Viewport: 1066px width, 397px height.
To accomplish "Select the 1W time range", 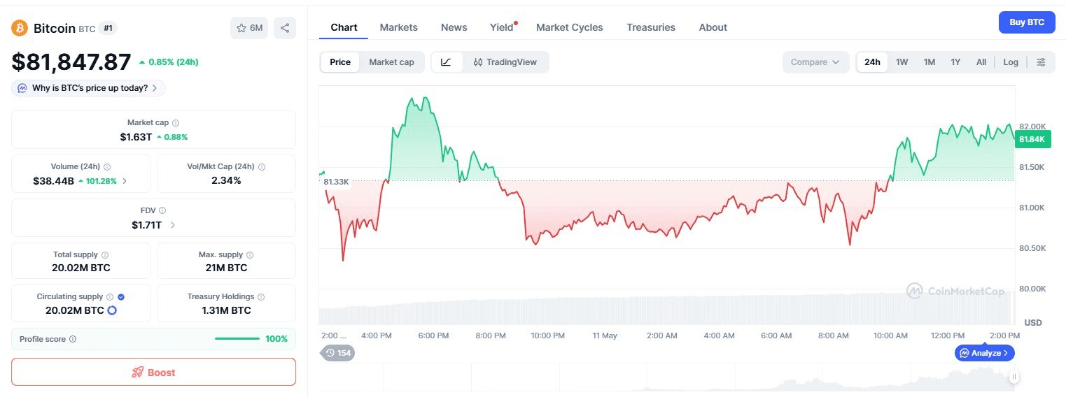I will (x=902, y=62).
